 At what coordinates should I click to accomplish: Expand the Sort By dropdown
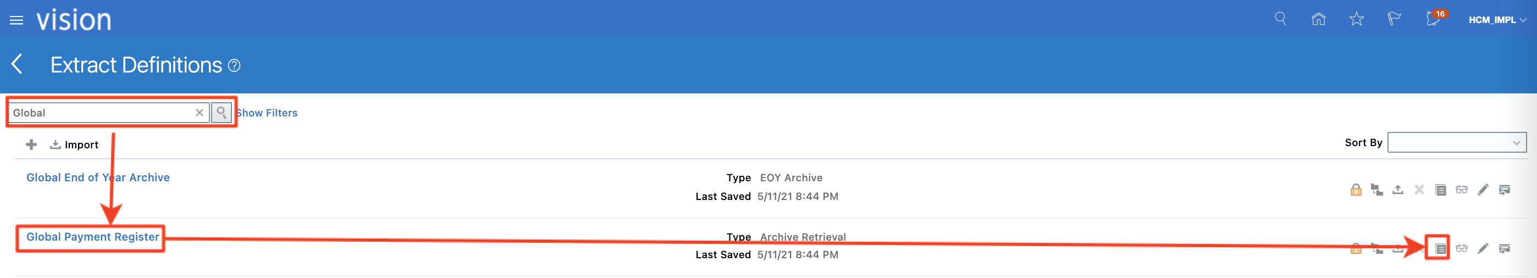1456,143
